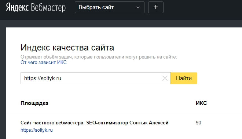
Task: Clear the search field with X icon
Action: tap(165, 78)
